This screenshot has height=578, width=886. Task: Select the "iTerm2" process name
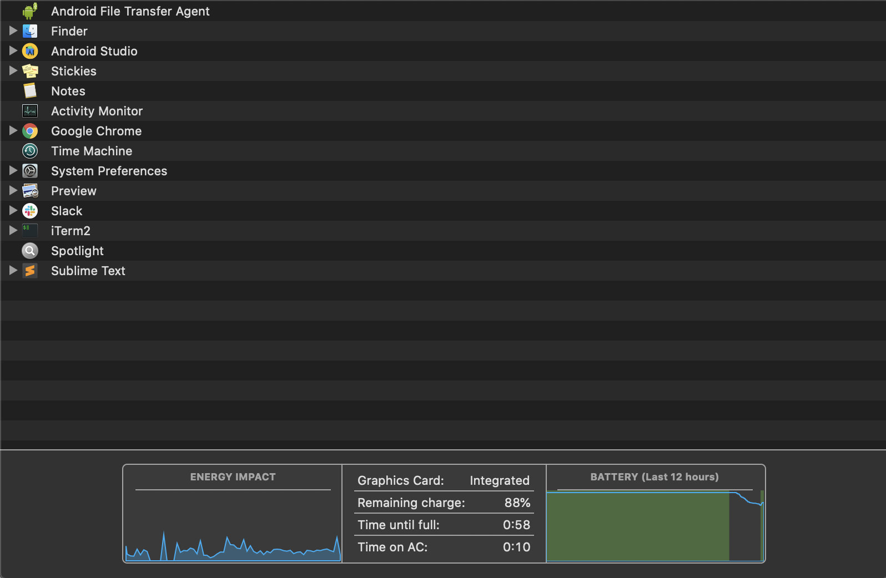71,231
